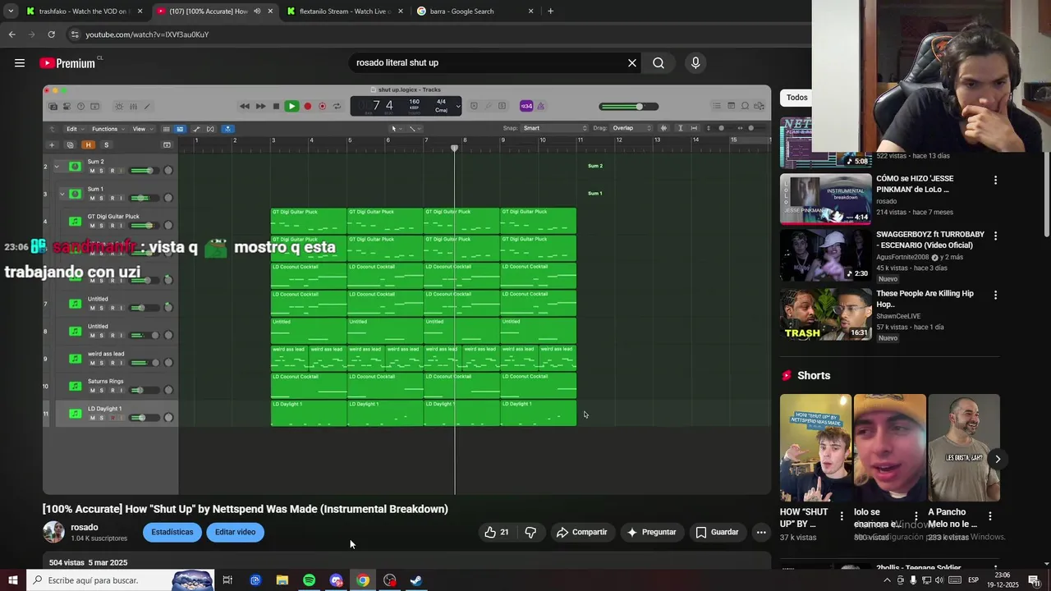The image size is (1051, 591).
Task: Mute the Sum 2 track
Action: tap(92, 171)
